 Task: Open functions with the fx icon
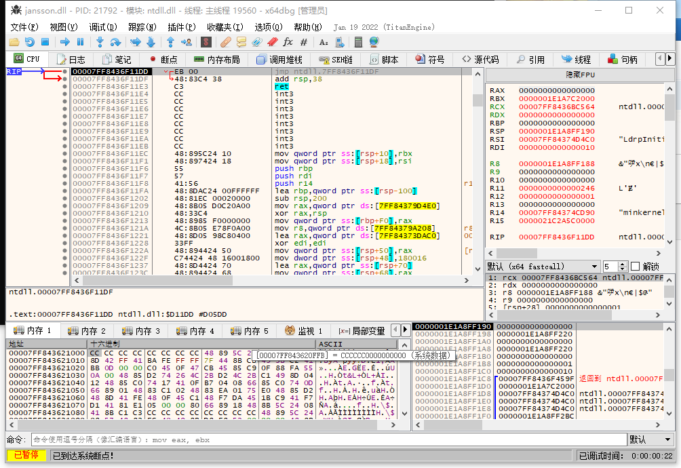pyautogui.click(x=288, y=42)
